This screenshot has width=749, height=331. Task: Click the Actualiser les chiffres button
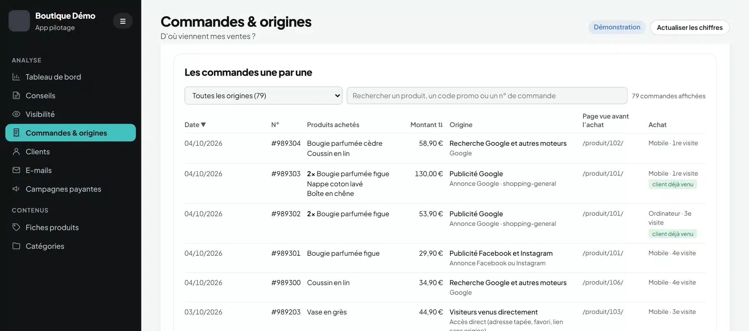[x=689, y=27]
